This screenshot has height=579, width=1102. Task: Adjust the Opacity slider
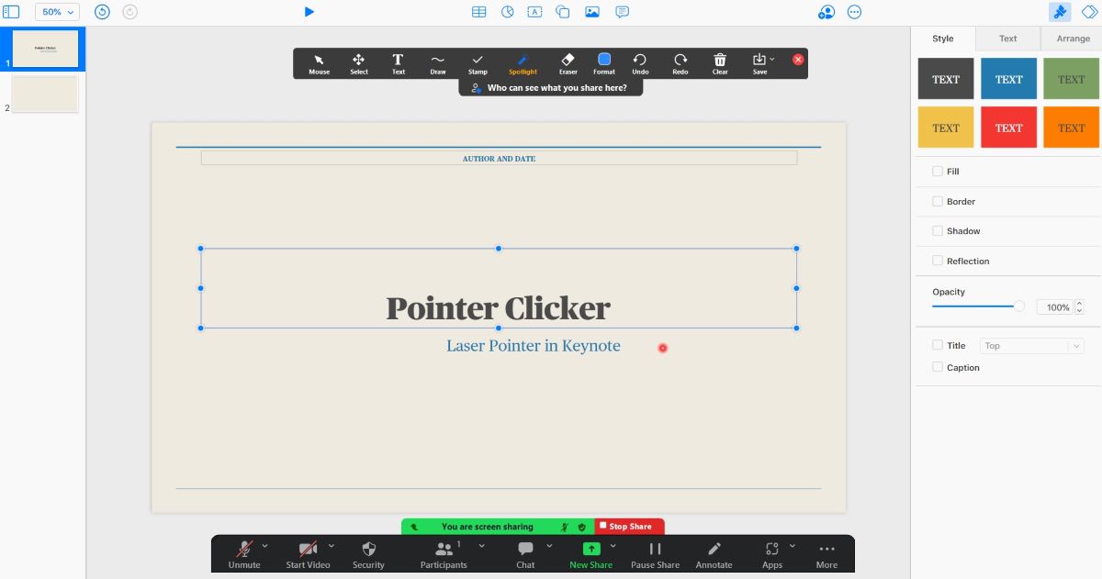[1019, 307]
